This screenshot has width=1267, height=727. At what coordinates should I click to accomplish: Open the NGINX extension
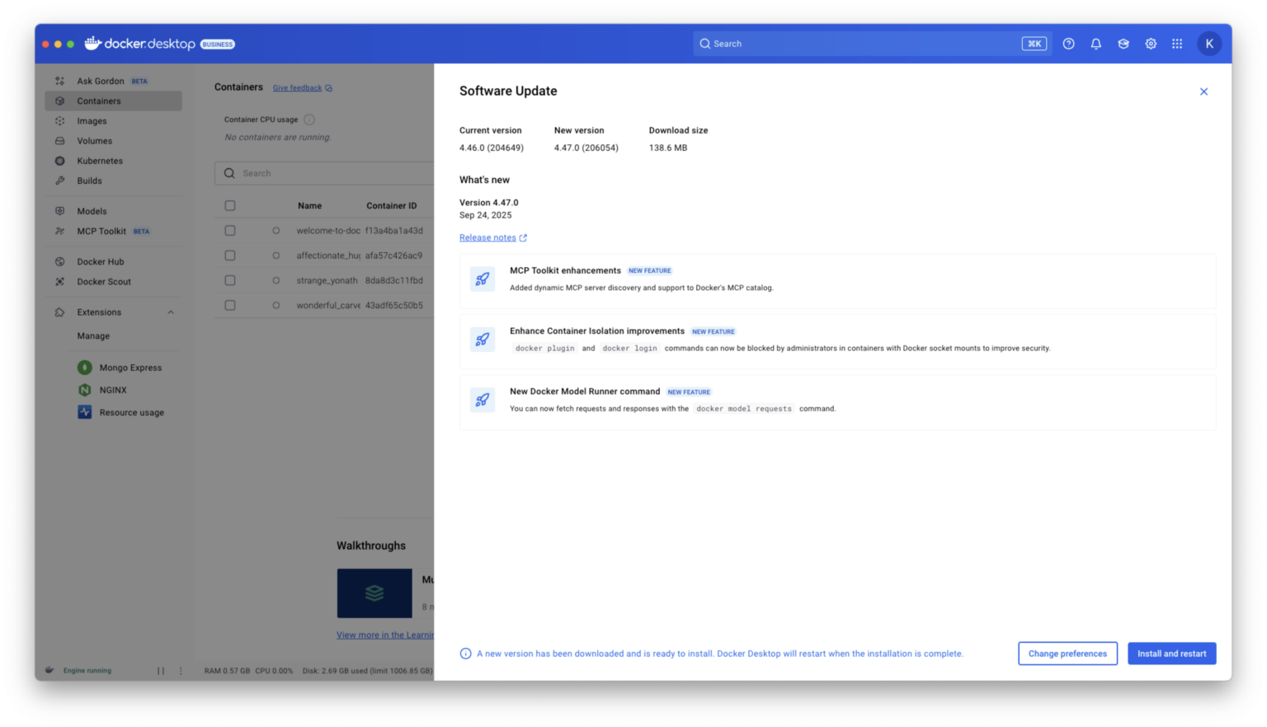[111, 389]
